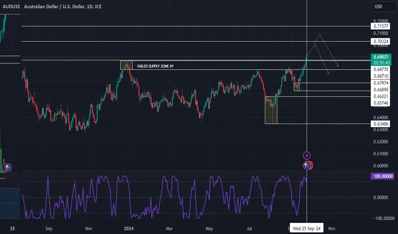Click the 0.00000 indicator scale value
Image resolution: width=398 pixels, height=234 pixels.
[x=381, y=197]
